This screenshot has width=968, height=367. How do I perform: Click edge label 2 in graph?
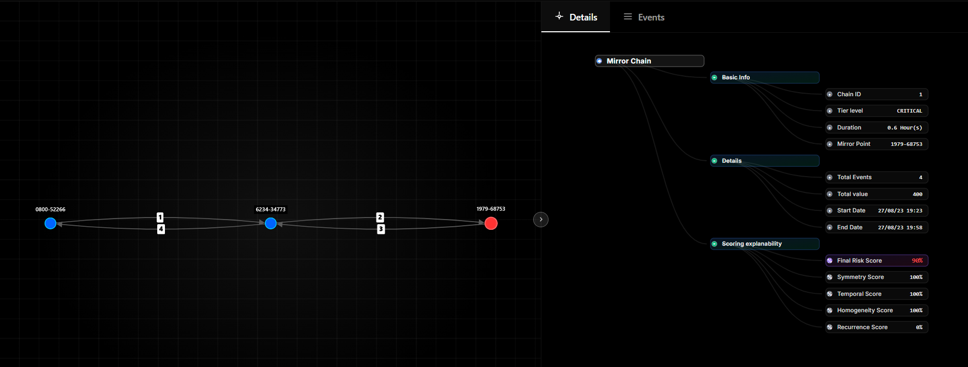pos(380,217)
